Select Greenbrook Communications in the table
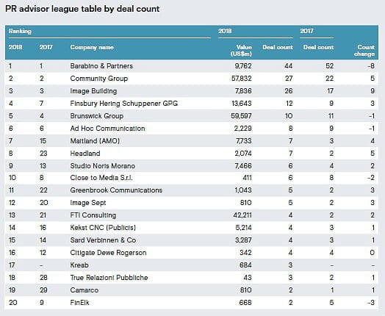Image resolution: width=385 pixels, height=316 pixels. [116, 190]
